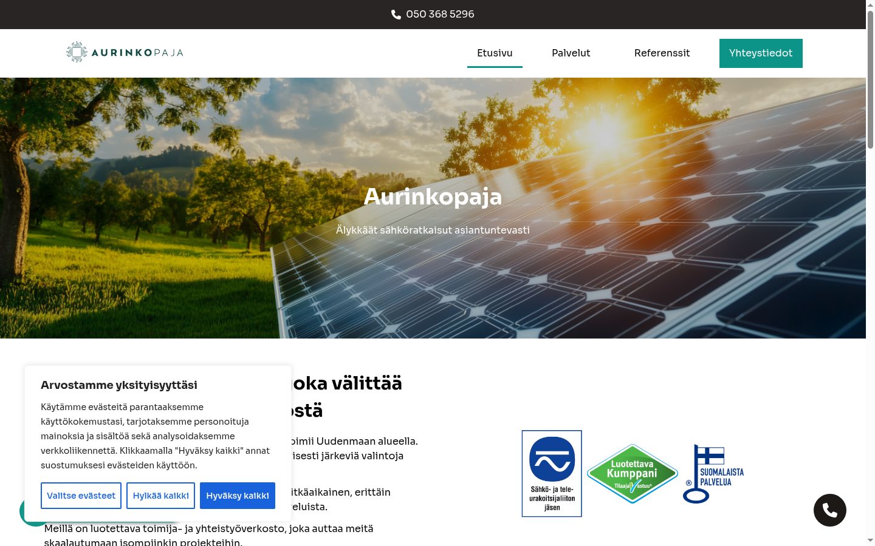Reject cookies with Hylkää kaikki
Image resolution: width=875 pixels, height=546 pixels.
160,496
